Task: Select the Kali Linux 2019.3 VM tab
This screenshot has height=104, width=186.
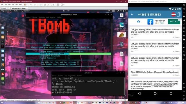Action: tap(19, 8)
